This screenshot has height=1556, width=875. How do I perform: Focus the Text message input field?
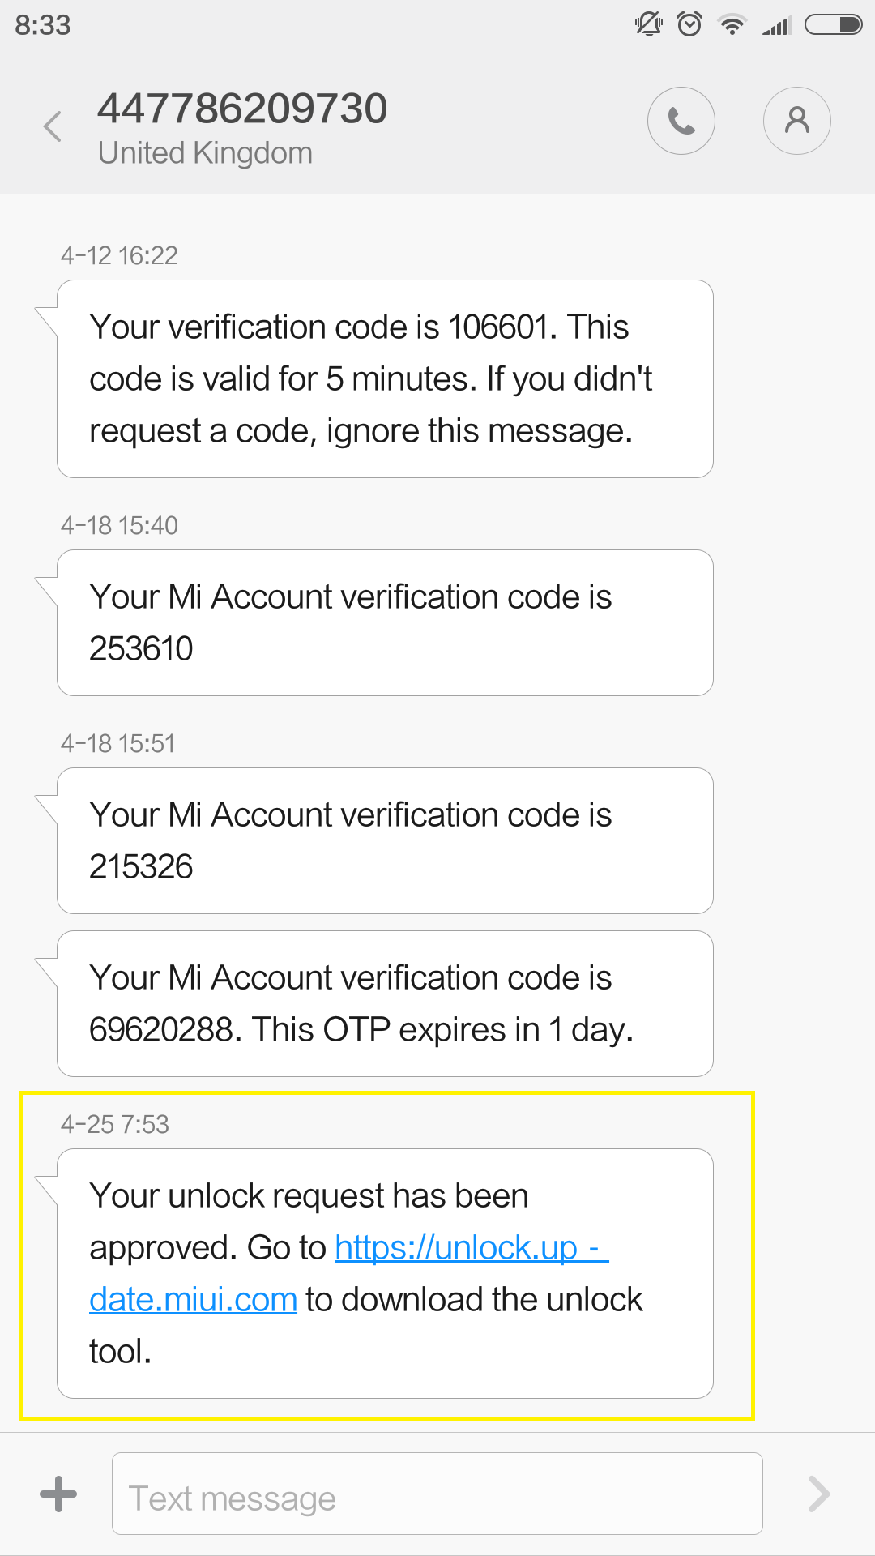click(437, 1494)
